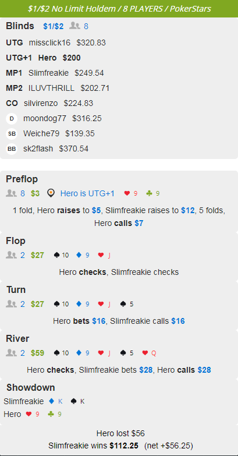Click Slimfreakie's diamond K showdown card
Image resolution: width=238 pixels, height=456 pixels.
click(56, 401)
